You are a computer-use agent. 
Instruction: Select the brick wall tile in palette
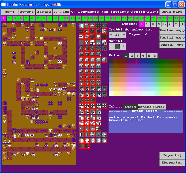click(x=93, y=37)
